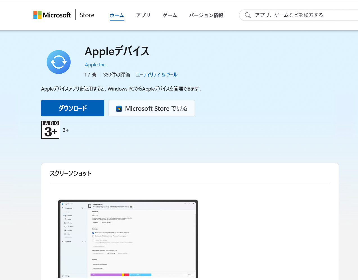
Task: Click the Microsoft Store icon inside the store button
Action: (x=119, y=108)
